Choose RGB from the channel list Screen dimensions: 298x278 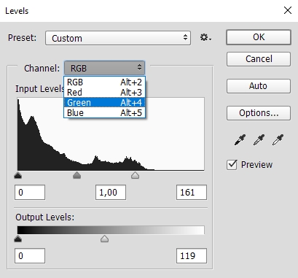[104, 82]
